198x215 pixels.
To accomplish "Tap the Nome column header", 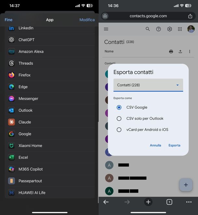I will coord(109,51).
